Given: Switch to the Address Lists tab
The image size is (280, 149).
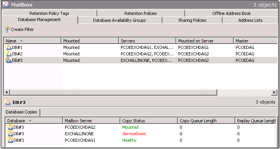Looking at the screenshot, I should point(251,20).
